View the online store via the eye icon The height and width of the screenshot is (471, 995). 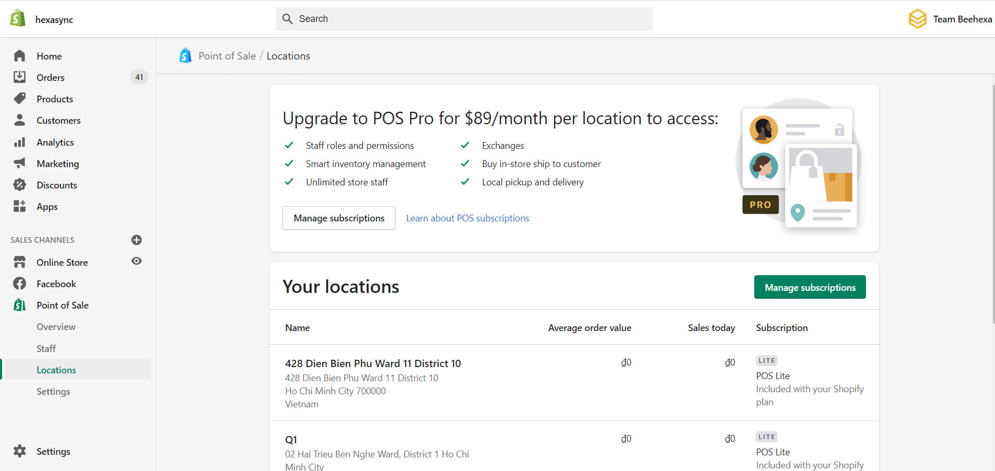click(137, 261)
